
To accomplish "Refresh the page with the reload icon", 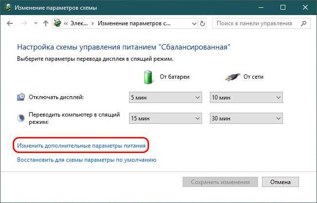I will pos(203,24).
